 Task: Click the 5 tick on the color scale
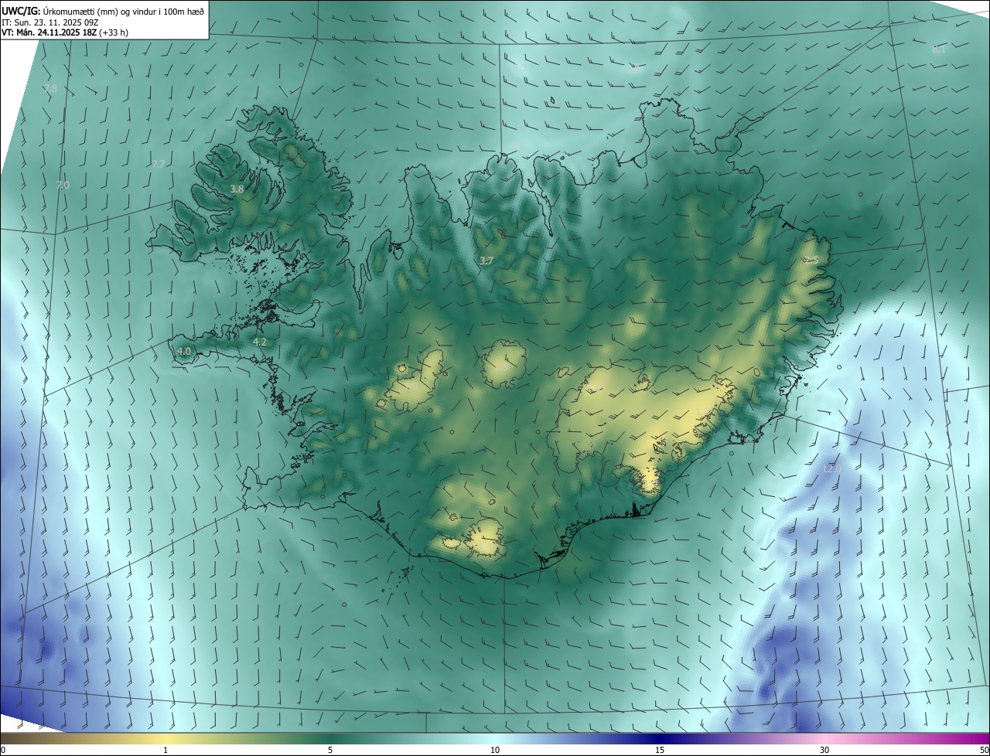(330, 750)
